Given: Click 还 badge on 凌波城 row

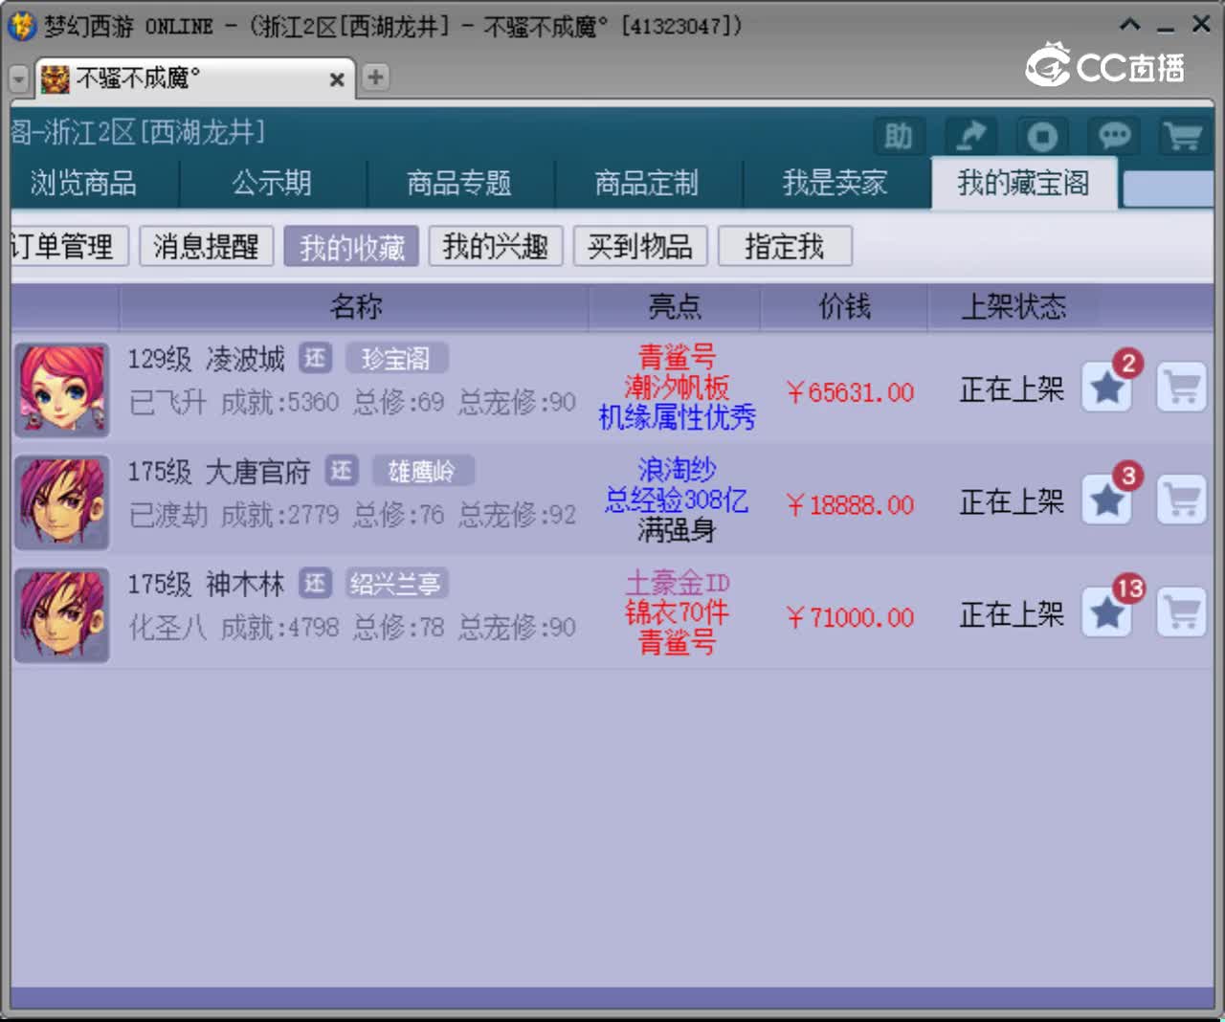Looking at the screenshot, I should coord(315,358).
